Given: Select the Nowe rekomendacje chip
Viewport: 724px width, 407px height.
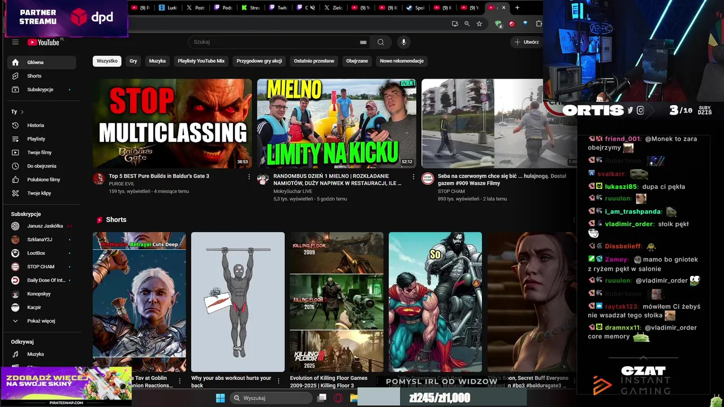Looking at the screenshot, I should 402,61.
